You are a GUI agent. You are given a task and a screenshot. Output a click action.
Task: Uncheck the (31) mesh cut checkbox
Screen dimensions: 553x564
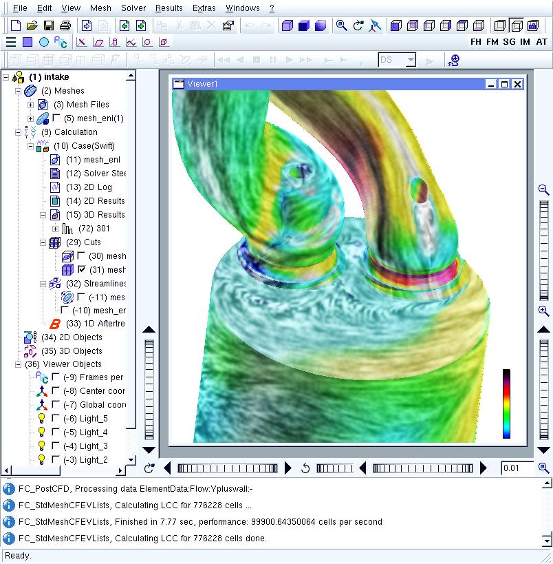[x=82, y=270]
